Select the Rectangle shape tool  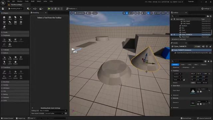coord(15,23)
